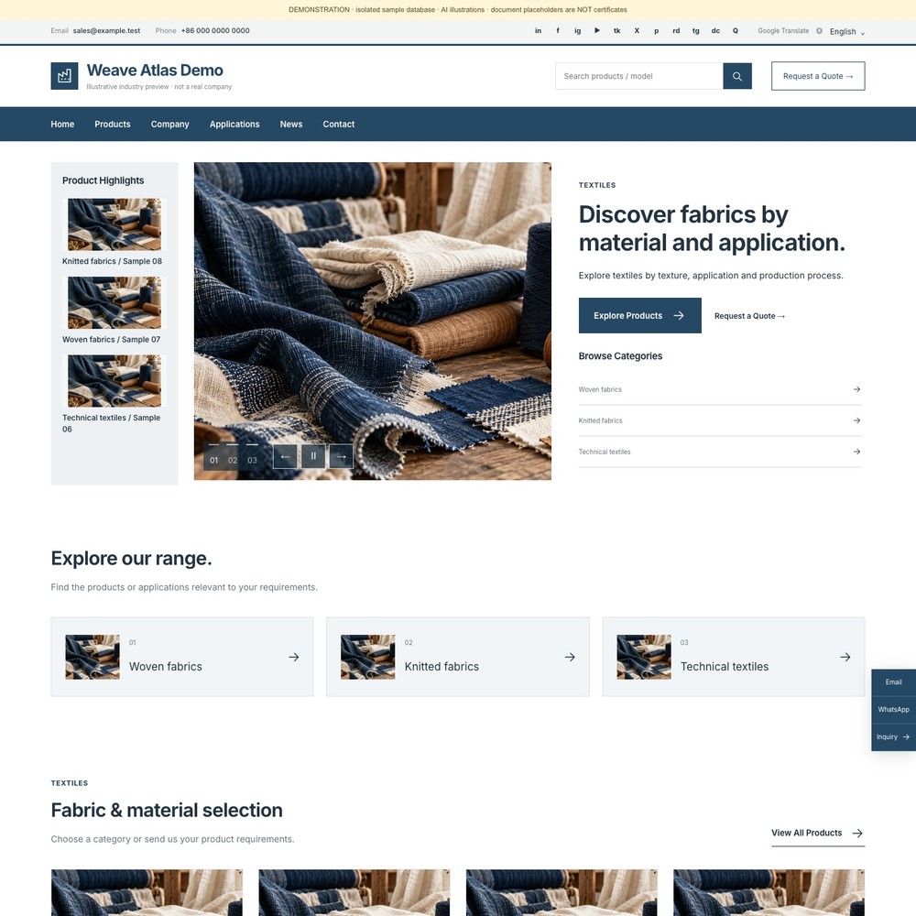
Task: Follow the Request a Quote link beside Explore Products
Action: click(749, 316)
